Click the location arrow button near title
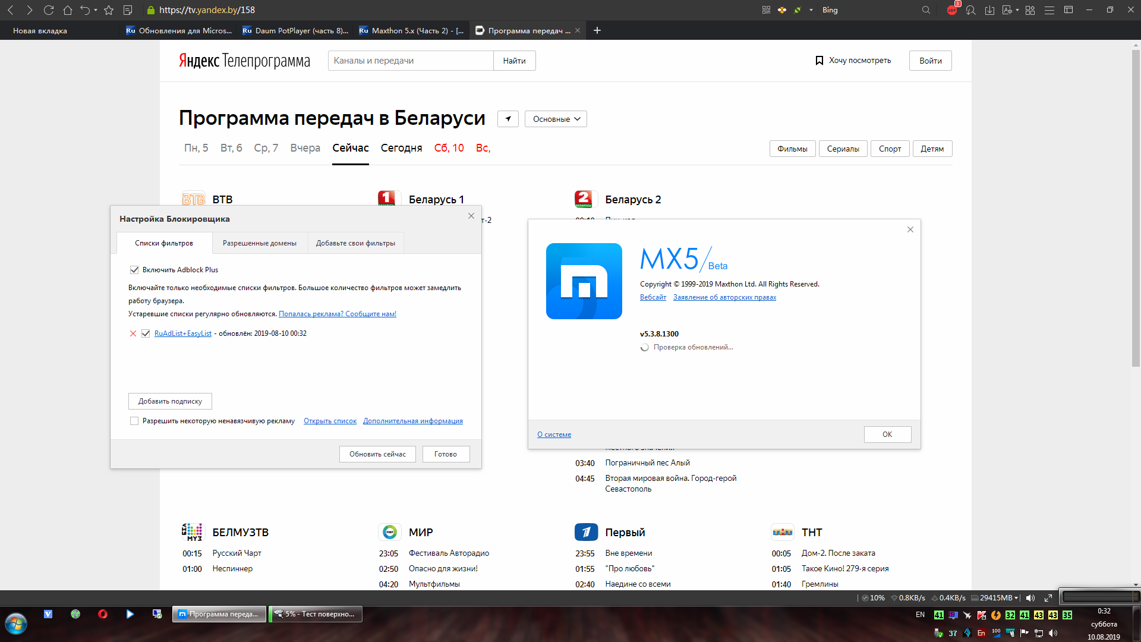This screenshot has width=1141, height=642. click(508, 119)
